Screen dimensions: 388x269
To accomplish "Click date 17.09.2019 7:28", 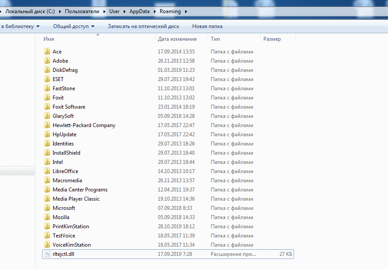I will pyautogui.click(x=175, y=254).
